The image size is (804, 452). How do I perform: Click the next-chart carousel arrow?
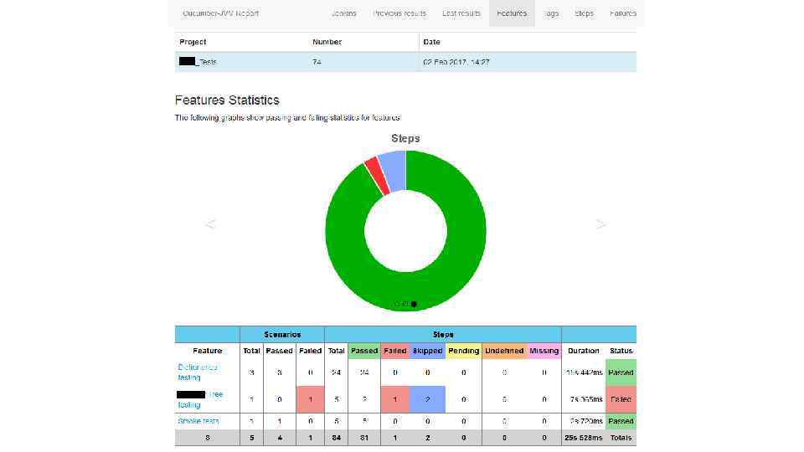(601, 224)
